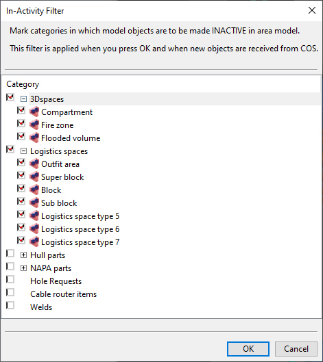
Task: Click the Cancel button
Action: (296, 348)
